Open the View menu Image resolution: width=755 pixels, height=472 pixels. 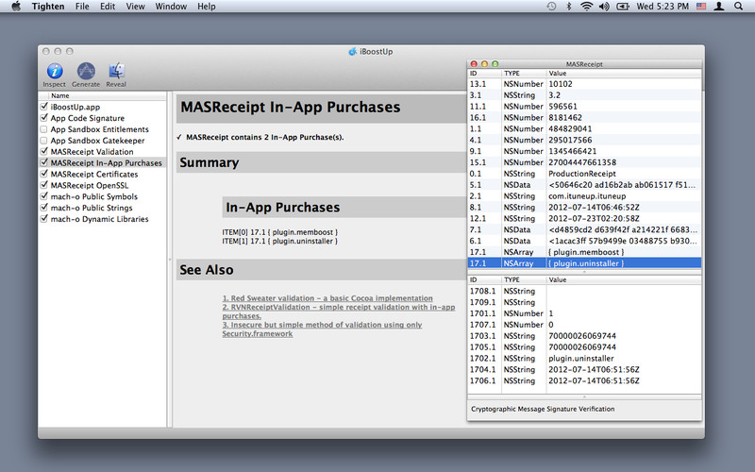coord(135,7)
